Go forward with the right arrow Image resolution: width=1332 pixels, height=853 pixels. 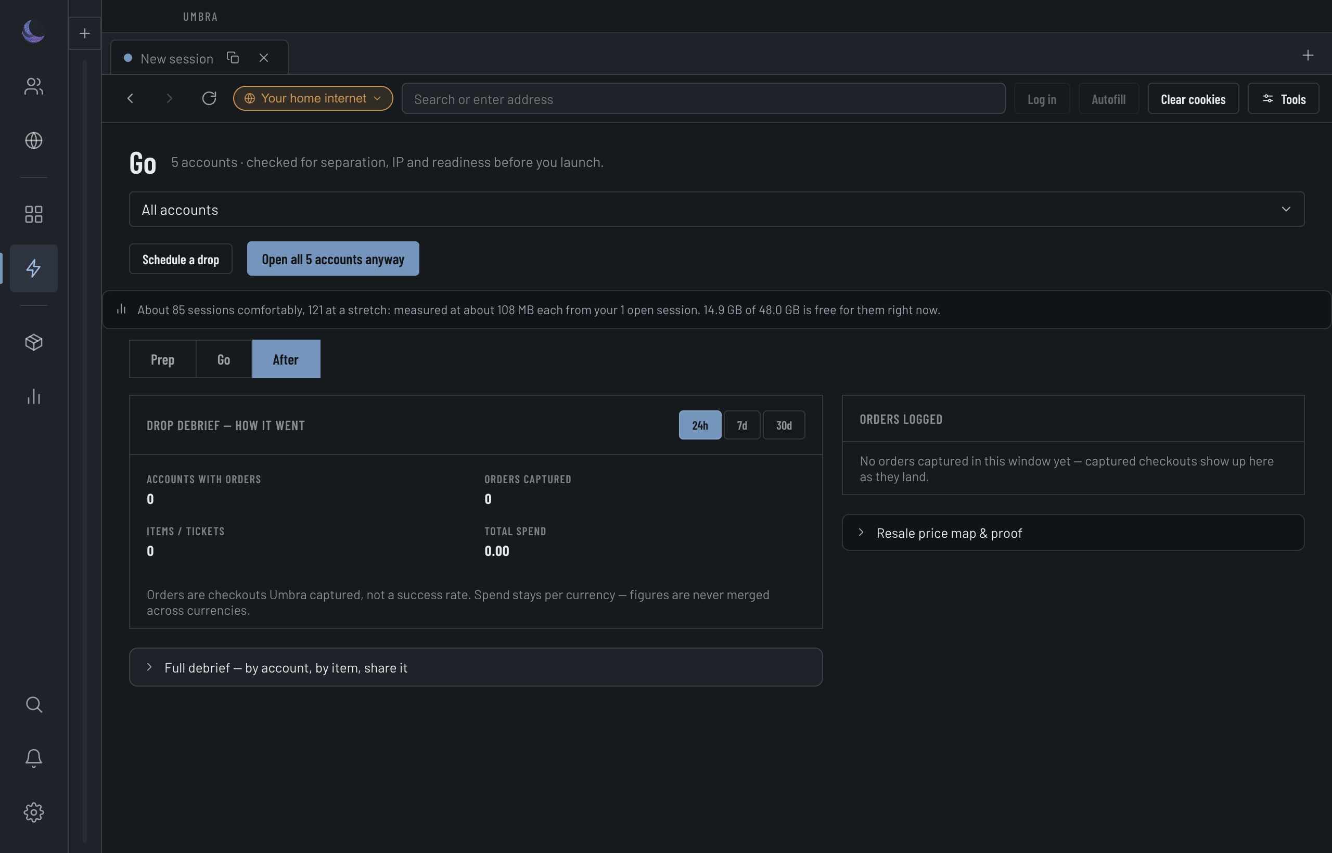point(170,98)
